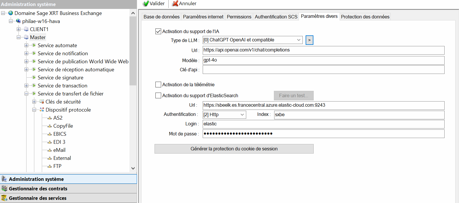Click the red X Annuler icon

pyautogui.click(x=175, y=3)
